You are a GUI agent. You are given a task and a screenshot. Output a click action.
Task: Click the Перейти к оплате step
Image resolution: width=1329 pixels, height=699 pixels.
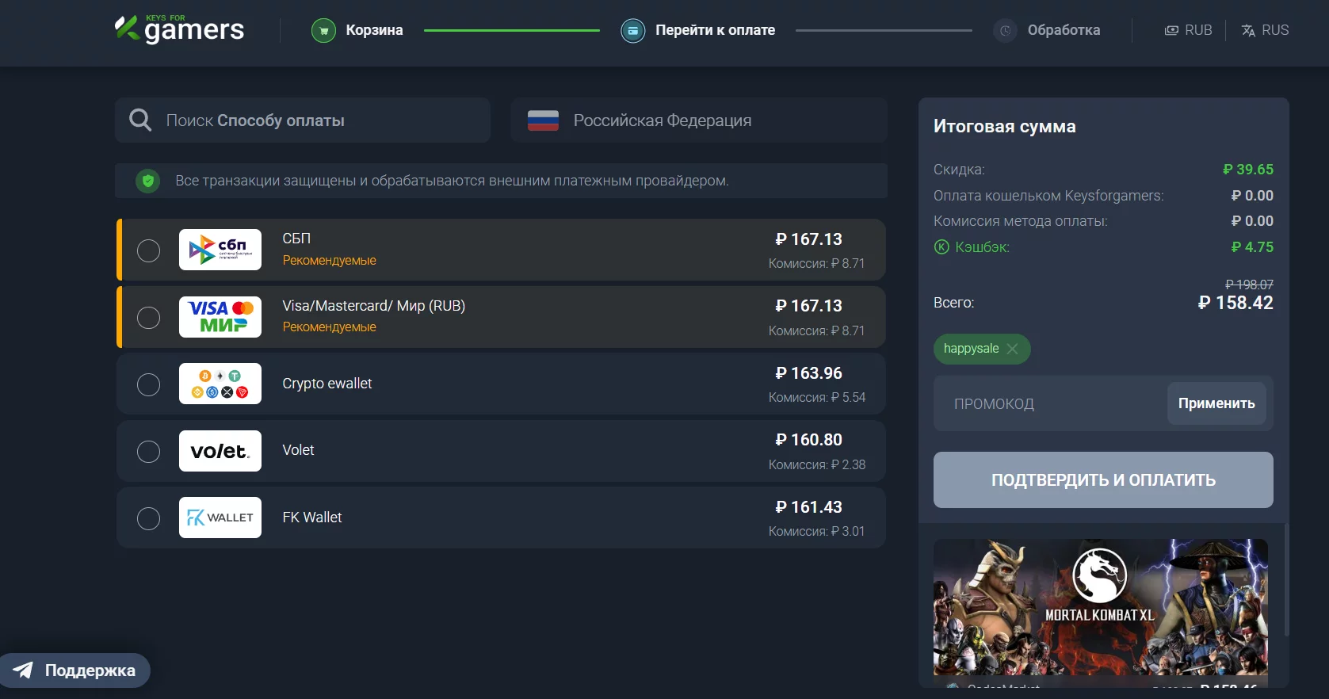pyautogui.click(x=715, y=31)
